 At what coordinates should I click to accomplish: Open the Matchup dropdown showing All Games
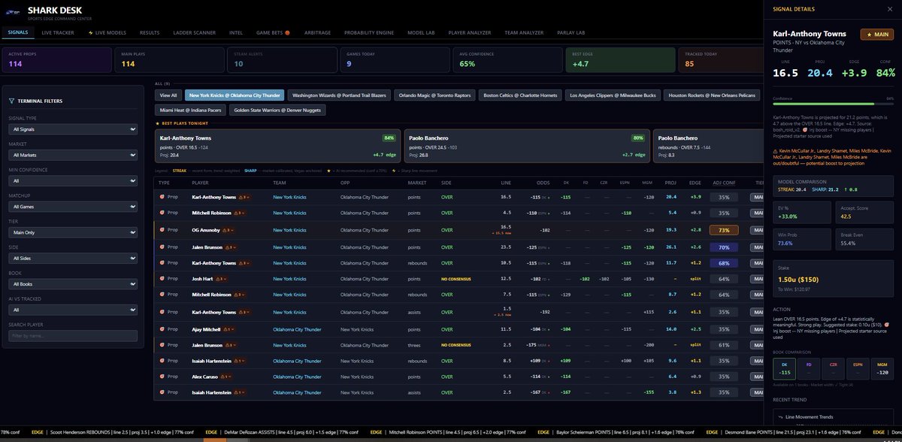tap(73, 206)
